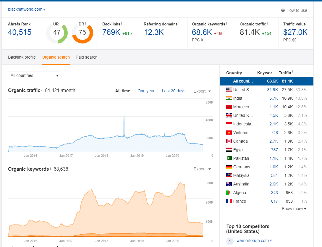Image resolution: width=322 pixels, height=247 pixels.
Task: Click Germany traffic value 1.2K
Action: pos(289,167)
